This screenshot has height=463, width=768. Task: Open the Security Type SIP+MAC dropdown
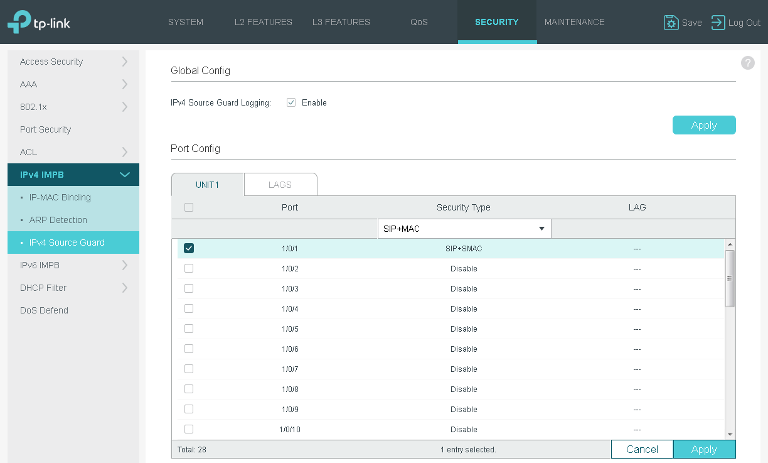point(464,229)
